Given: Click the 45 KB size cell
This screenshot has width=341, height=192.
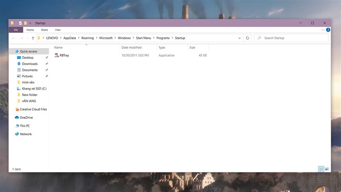Looking at the screenshot, I should pyautogui.click(x=202, y=55).
